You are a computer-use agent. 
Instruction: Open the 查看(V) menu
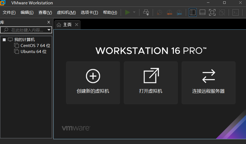pyautogui.click(x=45, y=12)
